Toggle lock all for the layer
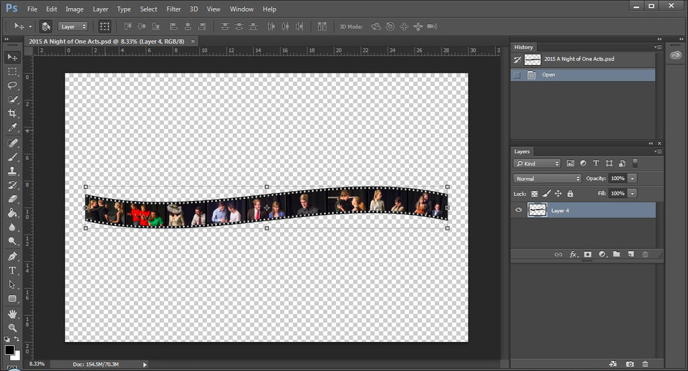 (570, 194)
